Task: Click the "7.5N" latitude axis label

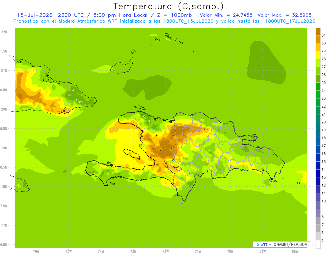Action: point(4,206)
